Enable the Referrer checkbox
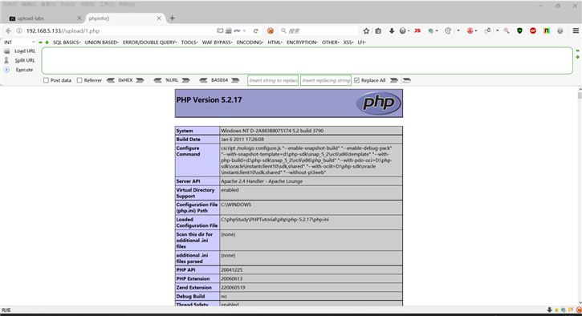Viewport: 582px width, 316px height. pyautogui.click(x=79, y=80)
